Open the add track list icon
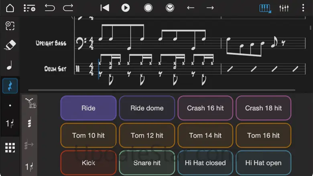Viewport: 313px width, 176px height. 29,8
